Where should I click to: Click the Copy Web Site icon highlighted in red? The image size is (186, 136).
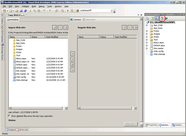(x=162, y=18)
